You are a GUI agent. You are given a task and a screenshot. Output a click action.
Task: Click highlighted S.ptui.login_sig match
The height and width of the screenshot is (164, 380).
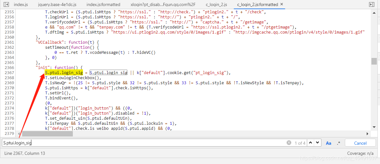(64, 73)
